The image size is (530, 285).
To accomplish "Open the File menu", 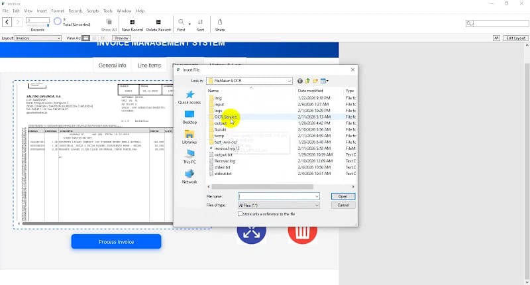I will [x=5, y=11].
